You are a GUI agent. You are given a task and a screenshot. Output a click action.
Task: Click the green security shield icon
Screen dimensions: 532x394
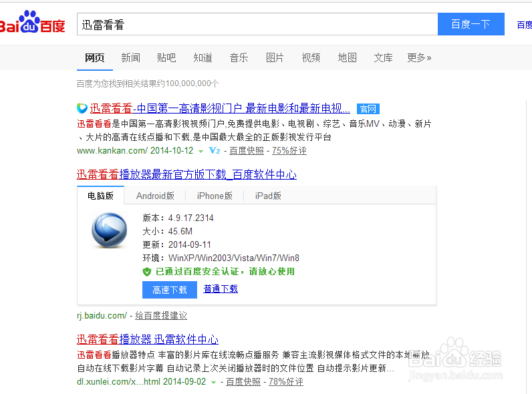click(147, 272)
